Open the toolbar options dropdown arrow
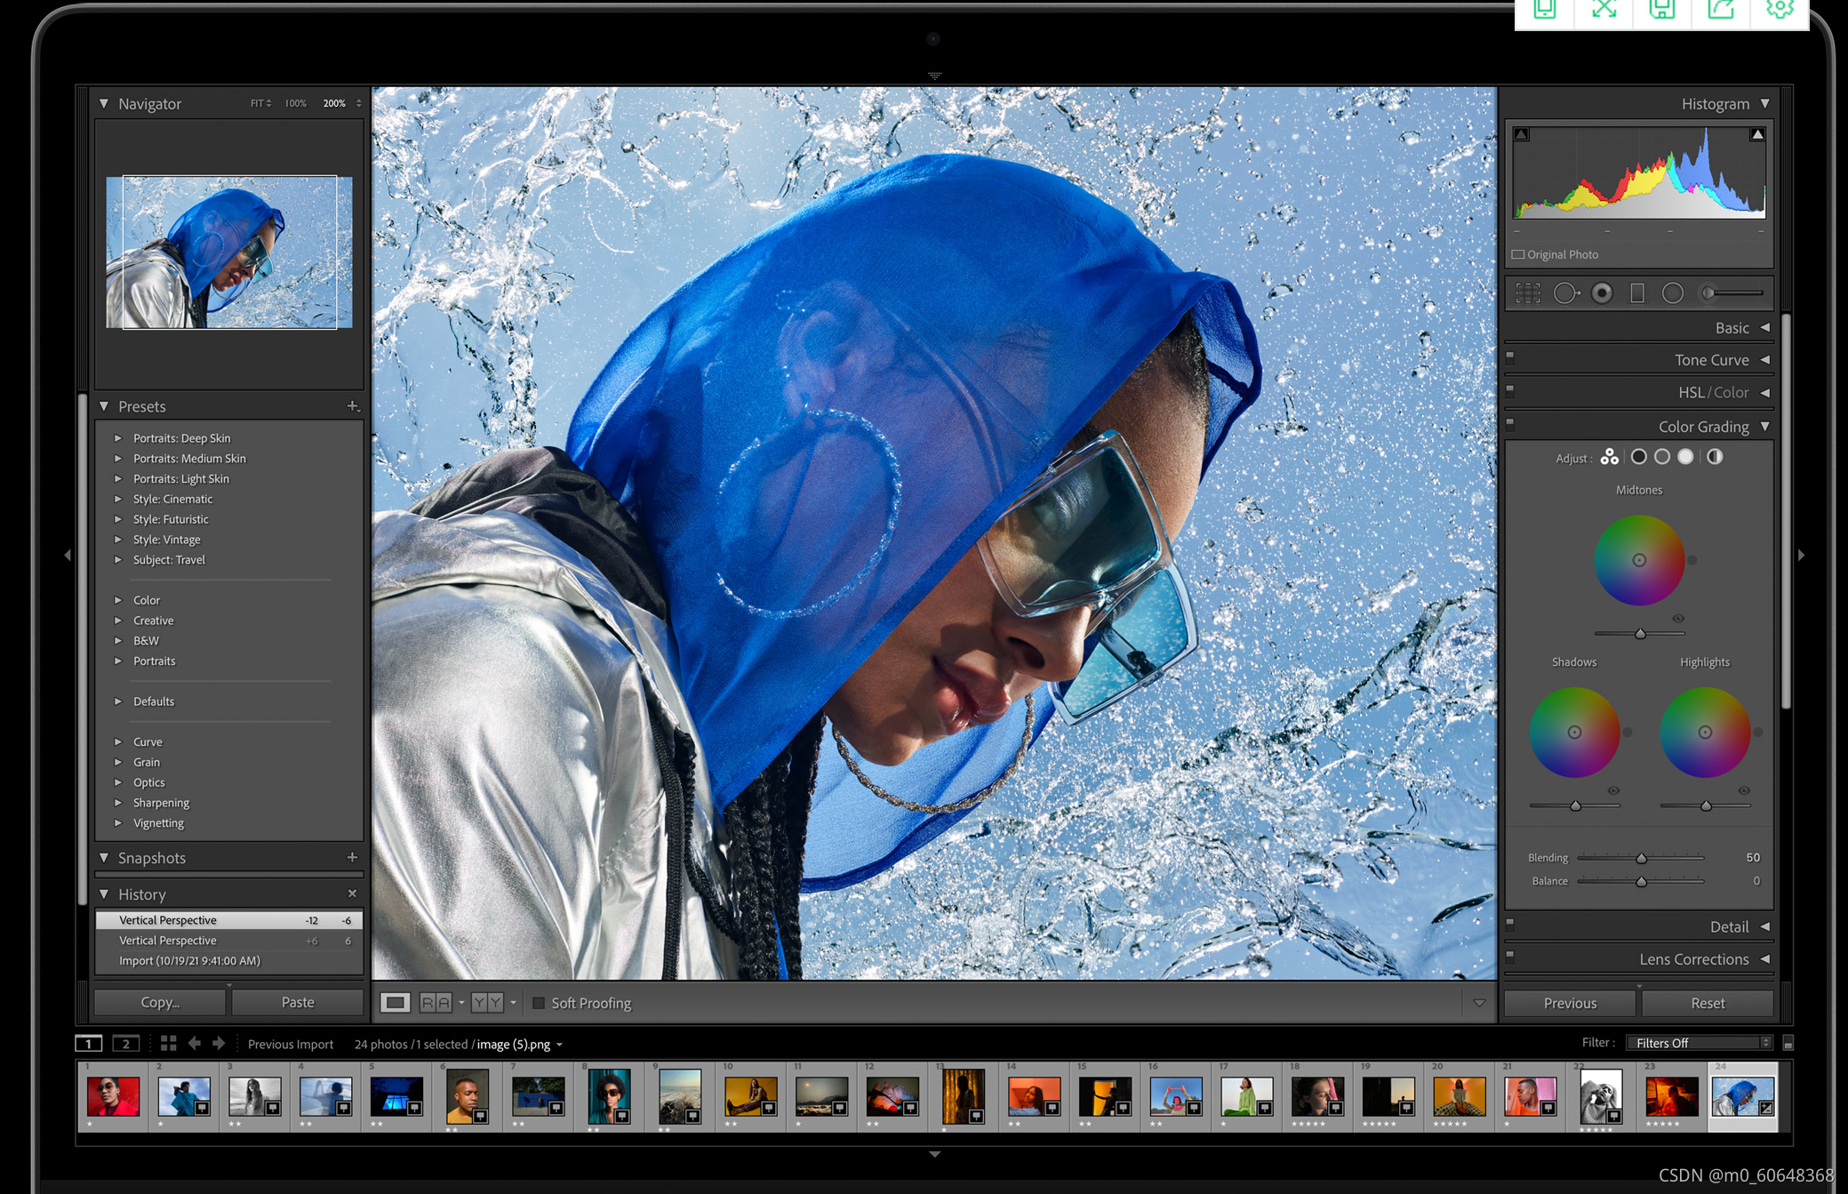Viewport: 1848px width, 1194px height. (x=1479, y=1003)
